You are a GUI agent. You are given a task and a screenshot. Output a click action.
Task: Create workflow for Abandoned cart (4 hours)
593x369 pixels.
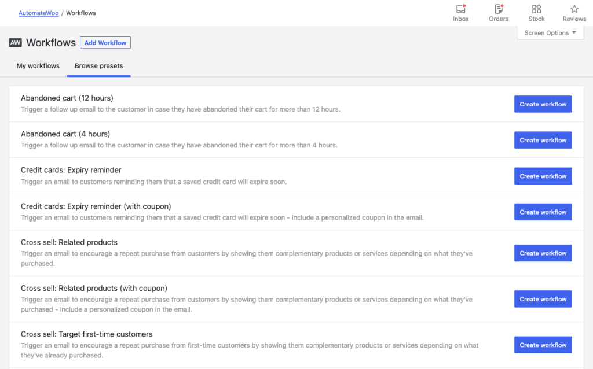[543, 140]
